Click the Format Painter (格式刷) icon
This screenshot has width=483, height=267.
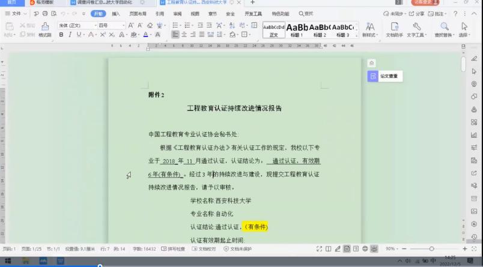[x=44, y=27]
